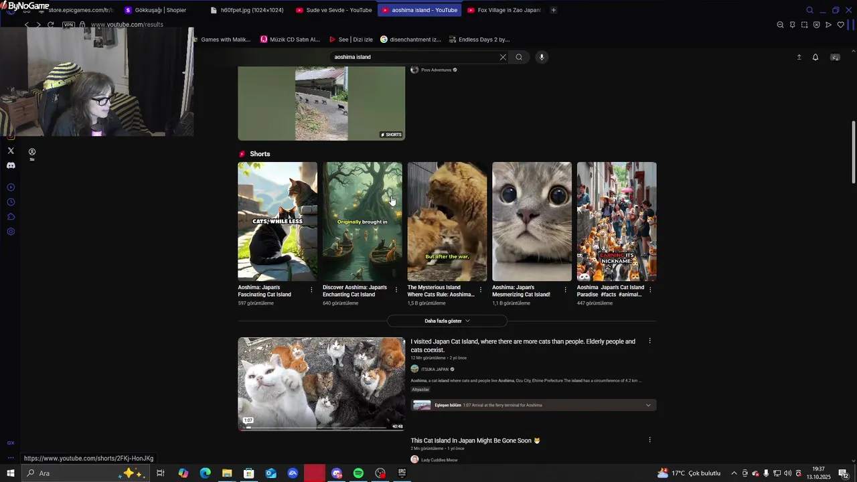Open options for I visited Japan Cat Island video

(x=649, y=341)
